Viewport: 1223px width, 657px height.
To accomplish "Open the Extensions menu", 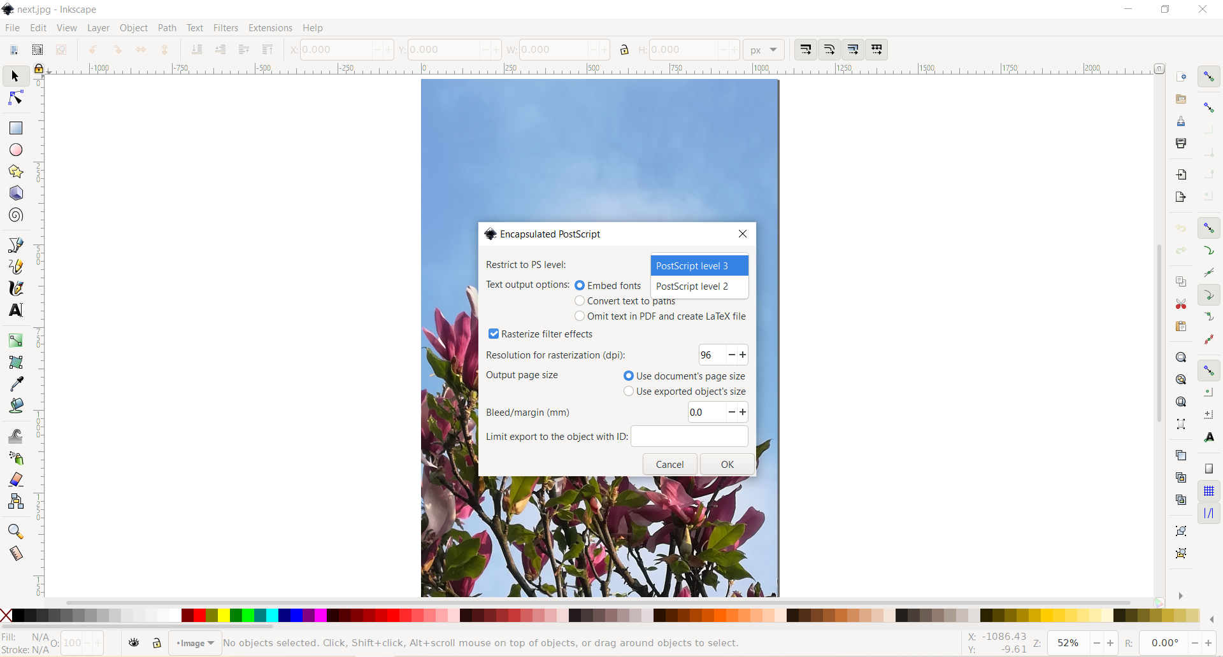I will (x=270, y=28).
